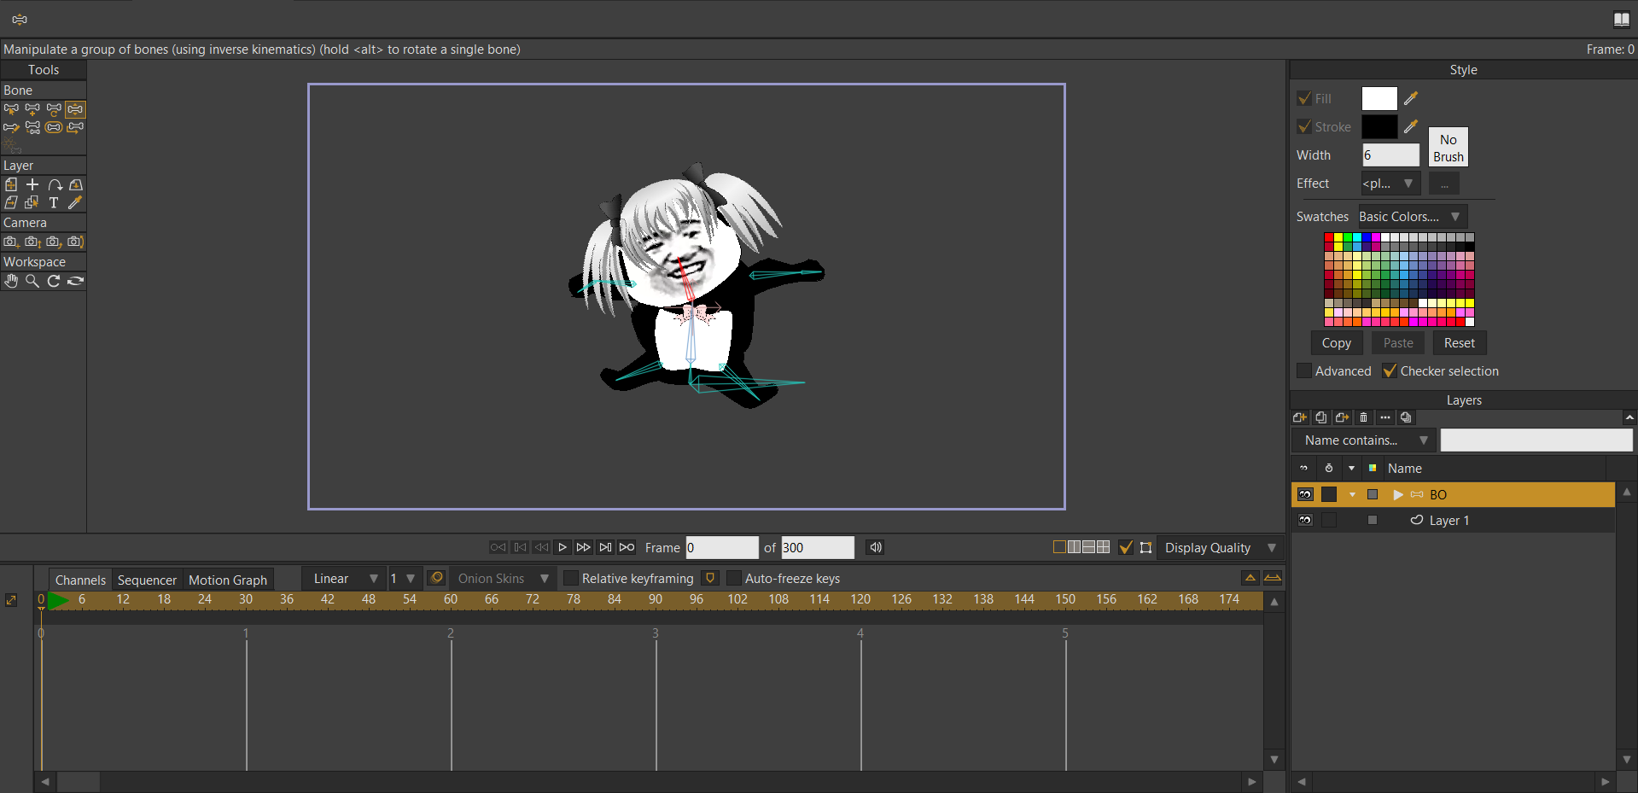Pick the Zoom Workspace magnifier tool

32,281
